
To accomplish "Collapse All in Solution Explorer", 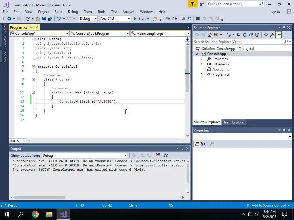I will 251,35.
